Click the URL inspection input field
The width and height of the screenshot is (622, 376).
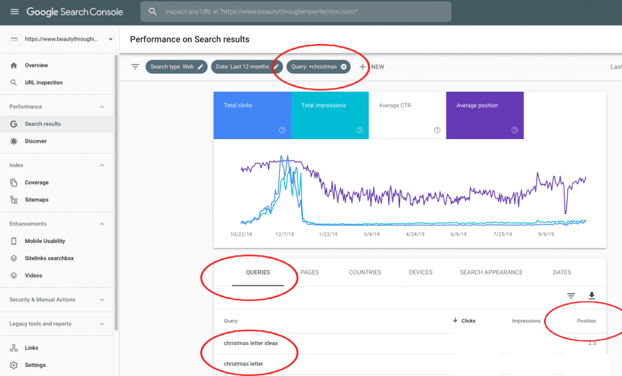point(273,11)
